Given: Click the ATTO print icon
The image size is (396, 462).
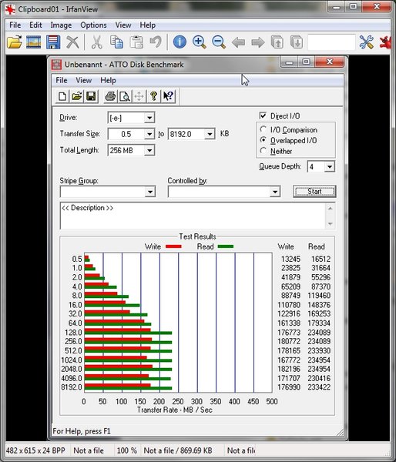Looking at the screenshot, I should coord(111,96).
